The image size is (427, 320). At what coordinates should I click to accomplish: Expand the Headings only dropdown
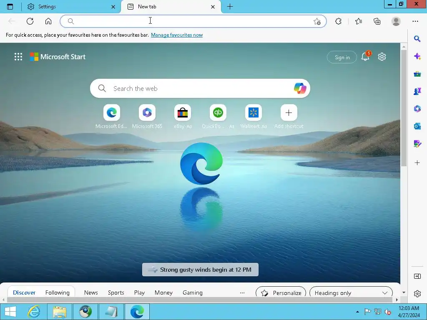(x=351, y=293)
